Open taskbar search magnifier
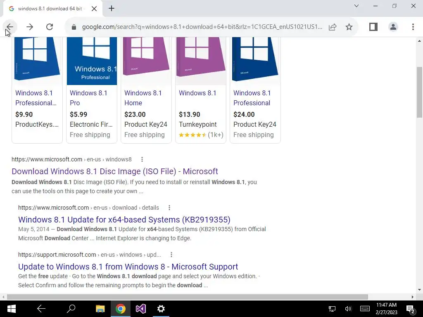Viewport: 423px width, 317px height. click(71, 309)
